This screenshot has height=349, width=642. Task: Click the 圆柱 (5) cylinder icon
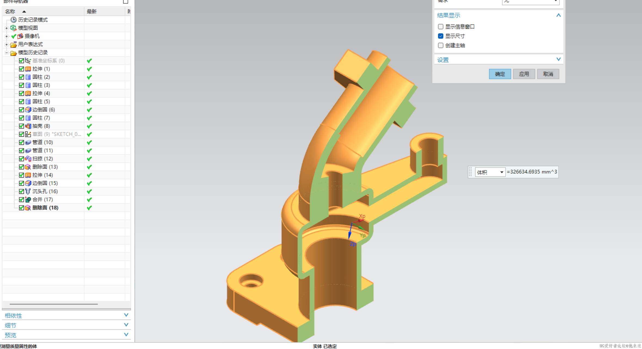28,101
